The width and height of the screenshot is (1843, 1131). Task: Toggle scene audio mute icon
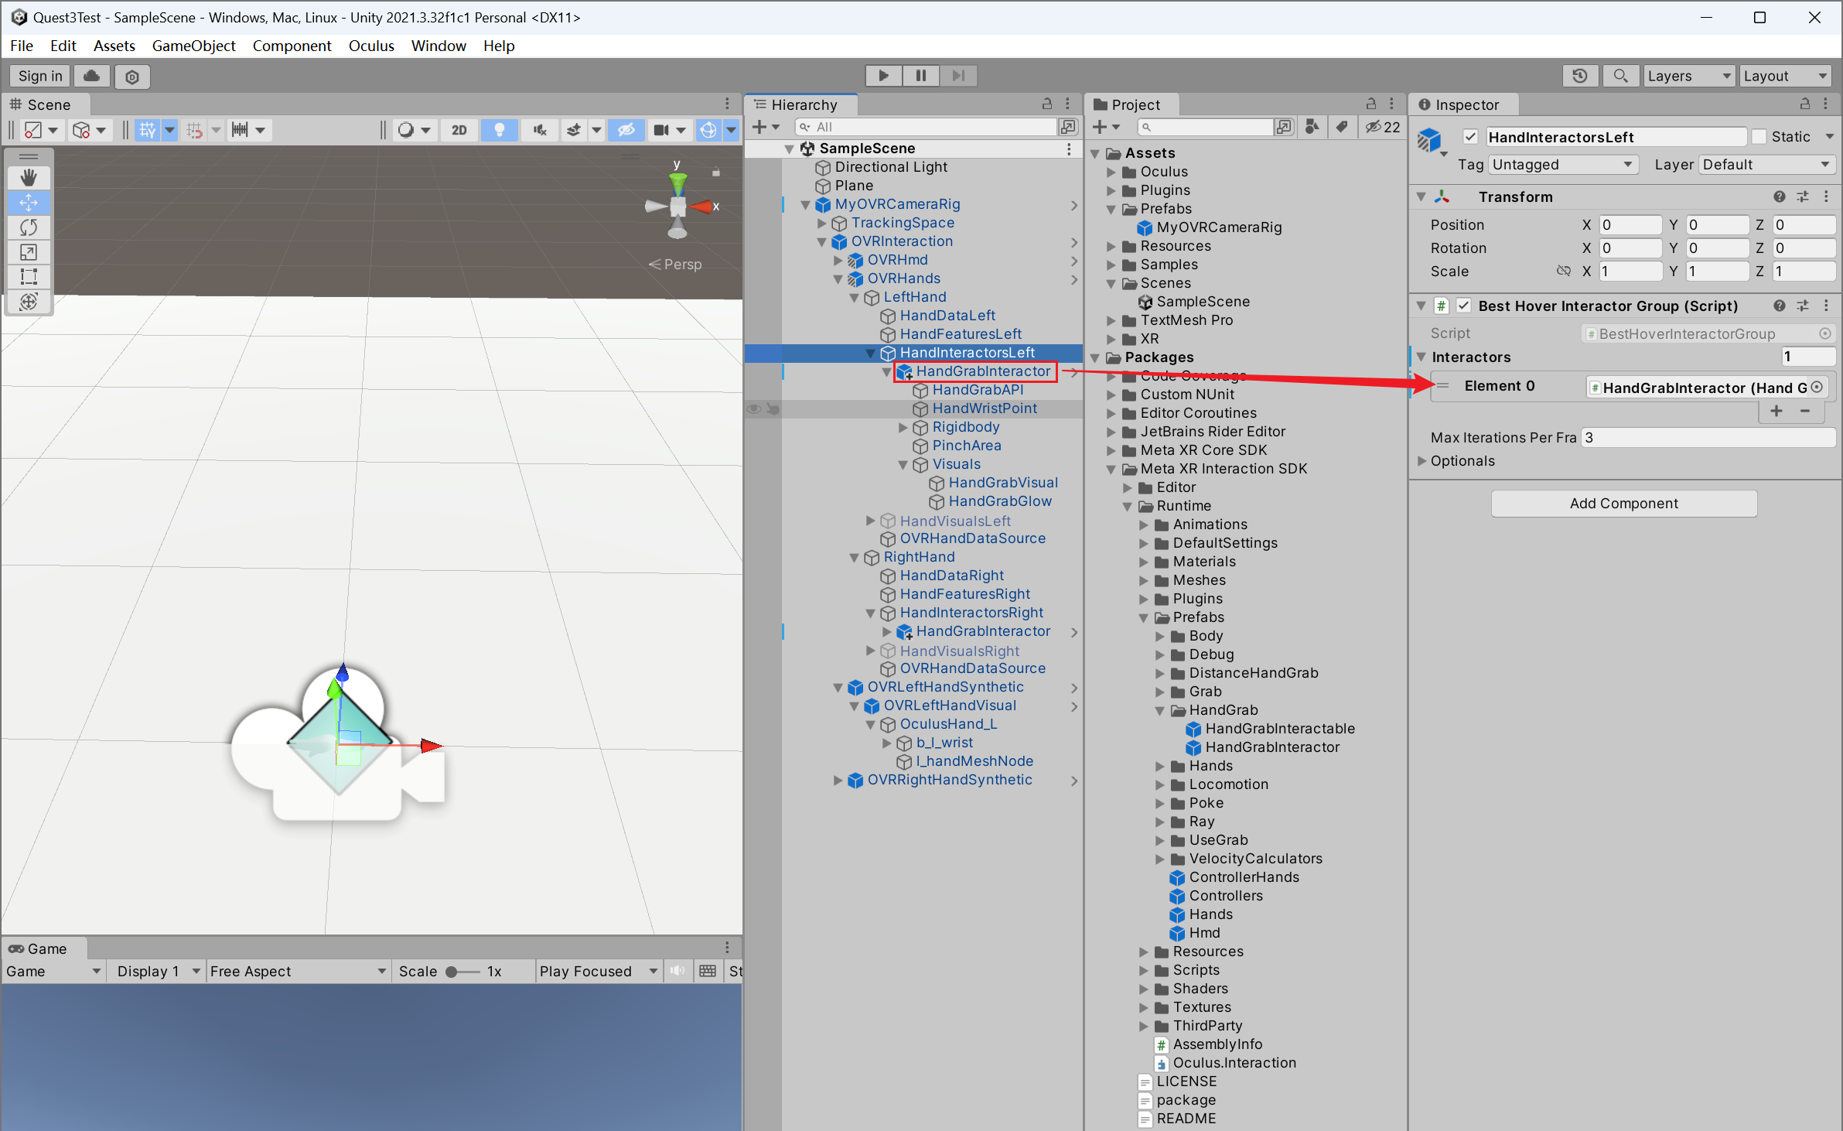tap(540, 130)
